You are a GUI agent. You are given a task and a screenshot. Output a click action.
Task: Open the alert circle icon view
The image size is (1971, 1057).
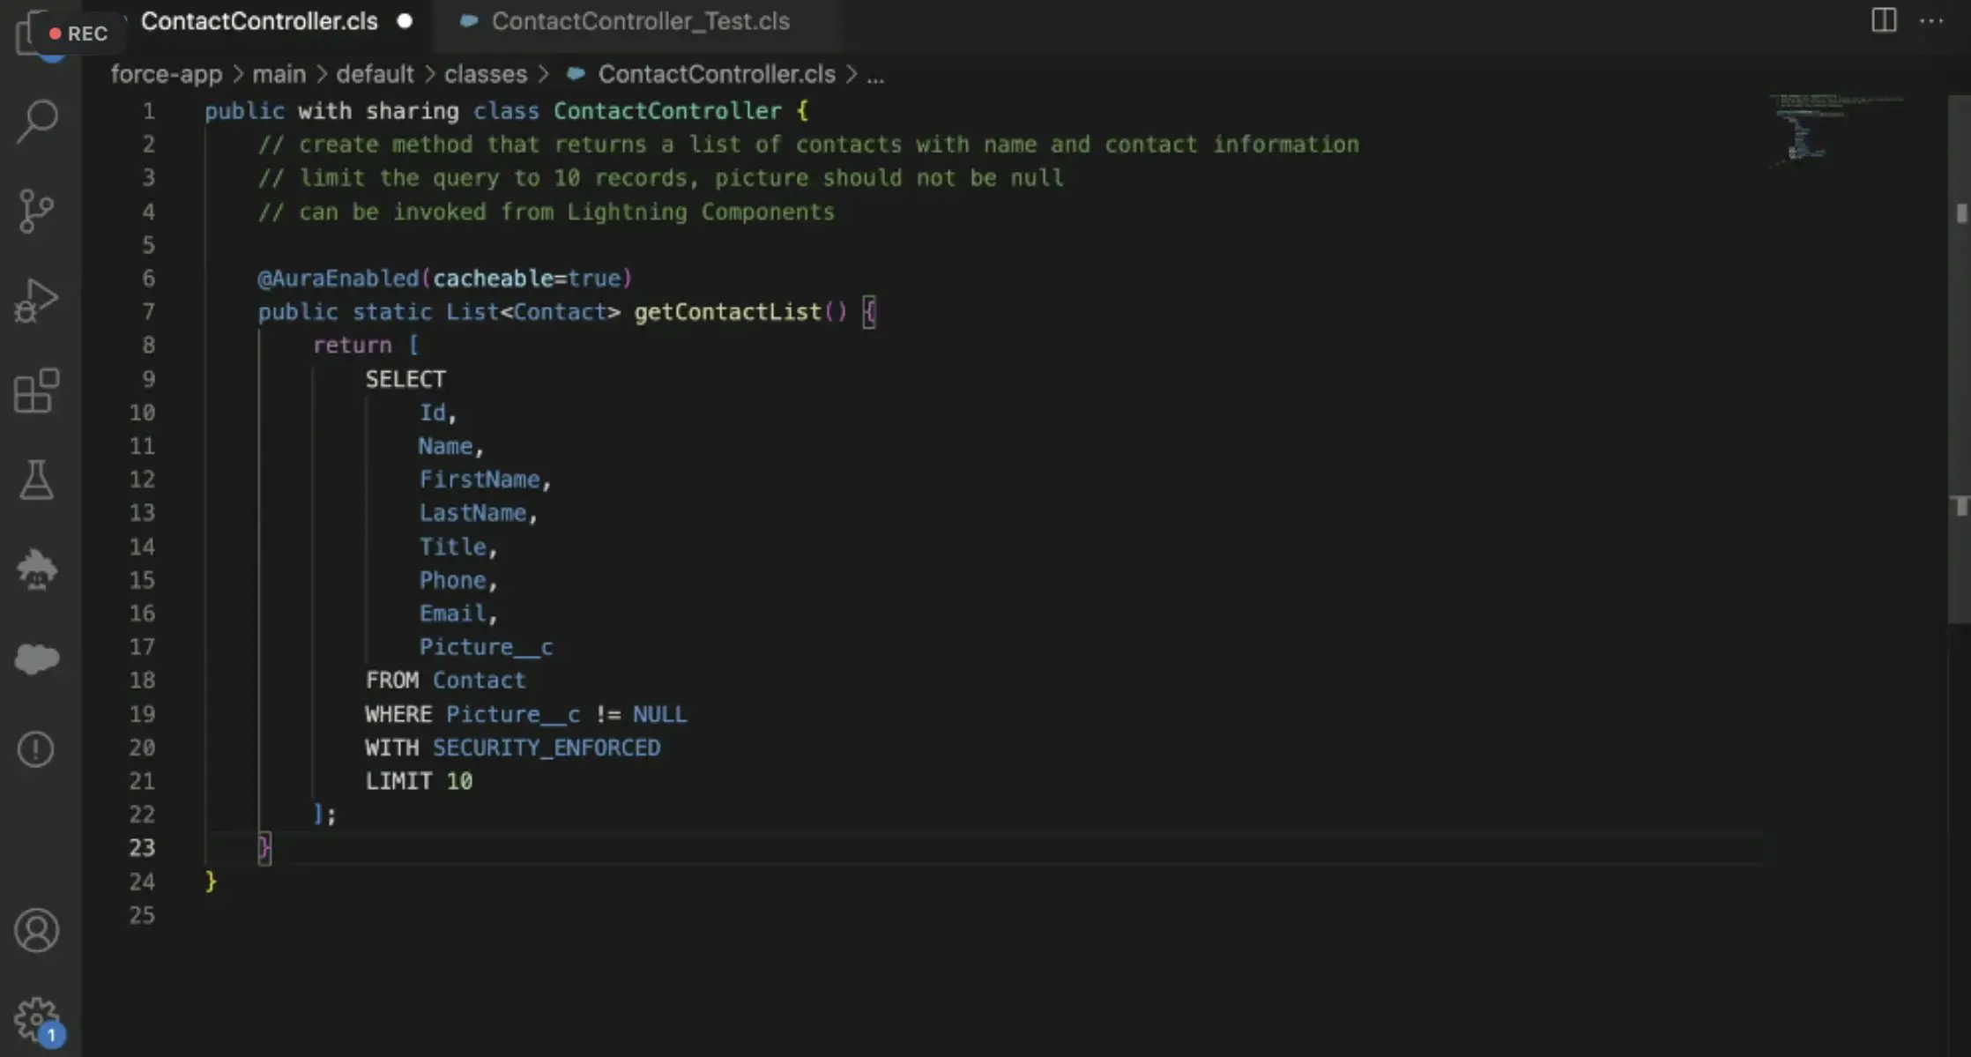(37, 749)
